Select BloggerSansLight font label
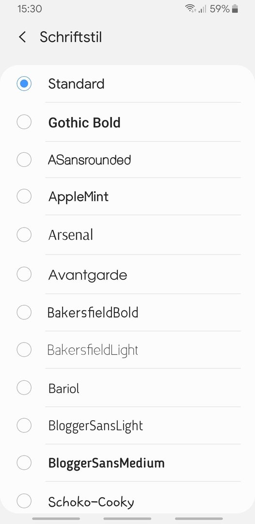The width and height of the screenshot is (255, 524). click(x=96, y=426)
